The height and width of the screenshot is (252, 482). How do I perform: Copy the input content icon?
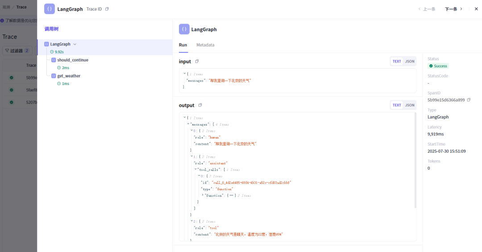197,61
